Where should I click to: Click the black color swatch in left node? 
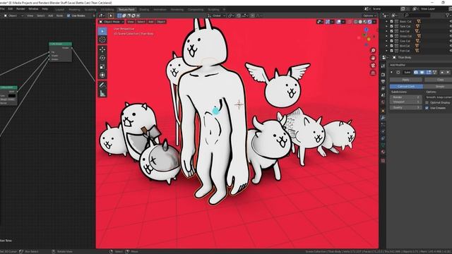click(x=12, y=96)
